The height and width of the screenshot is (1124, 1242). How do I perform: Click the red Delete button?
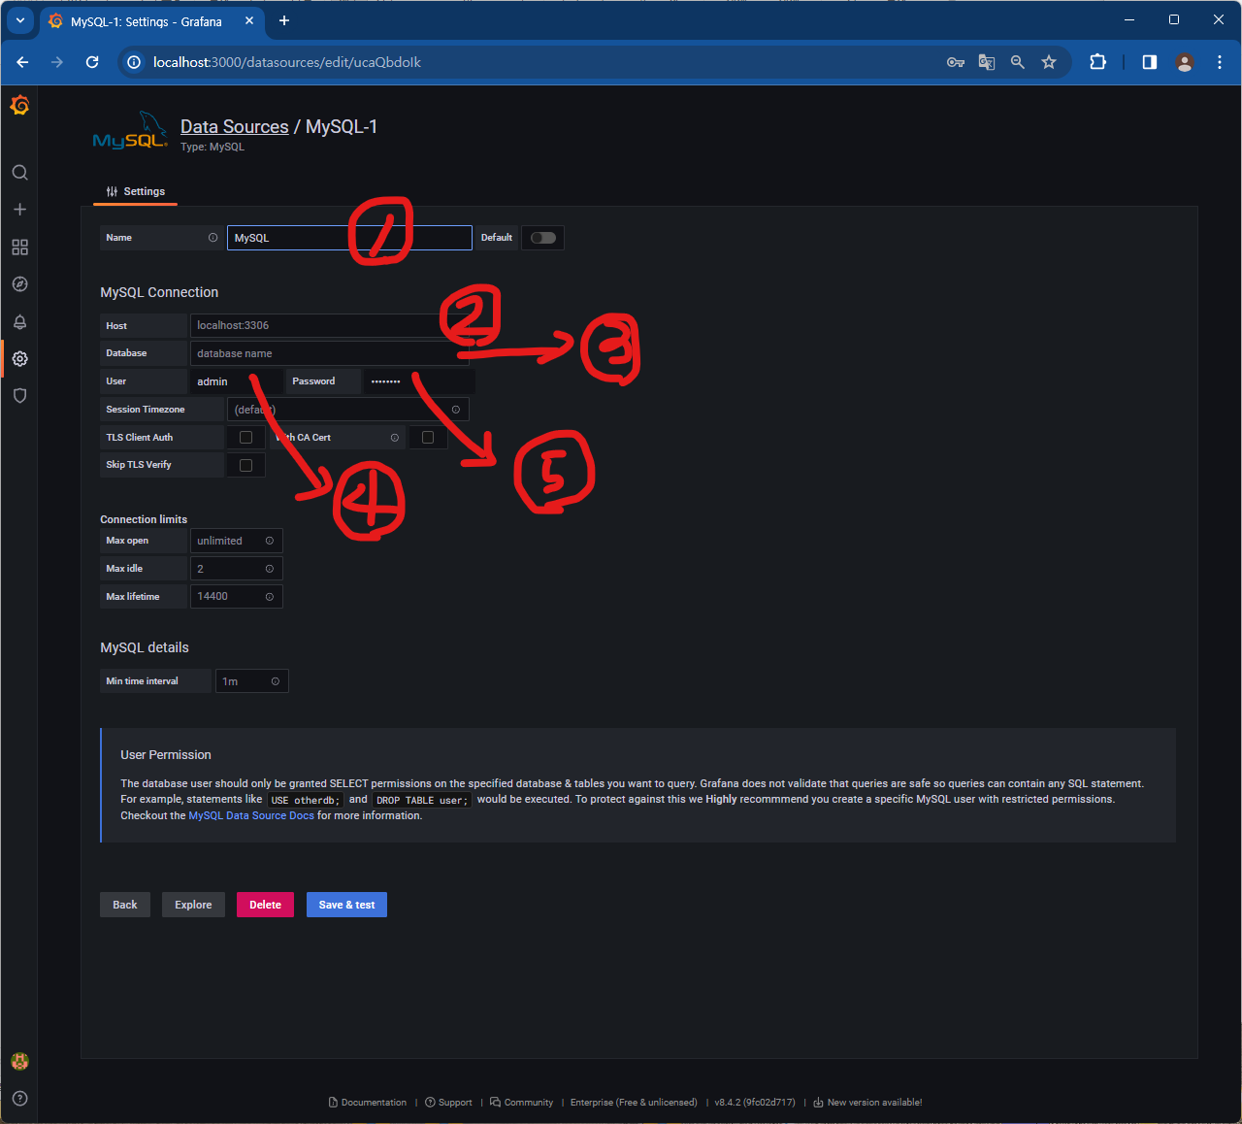tap(265, 905)
